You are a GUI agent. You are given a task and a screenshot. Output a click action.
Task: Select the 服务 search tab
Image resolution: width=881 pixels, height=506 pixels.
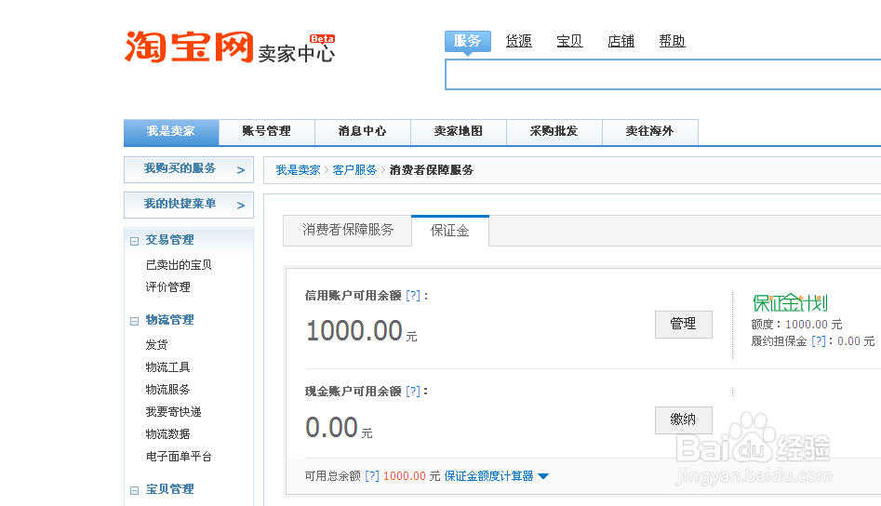pyautogui.click(x=467, y=41)
